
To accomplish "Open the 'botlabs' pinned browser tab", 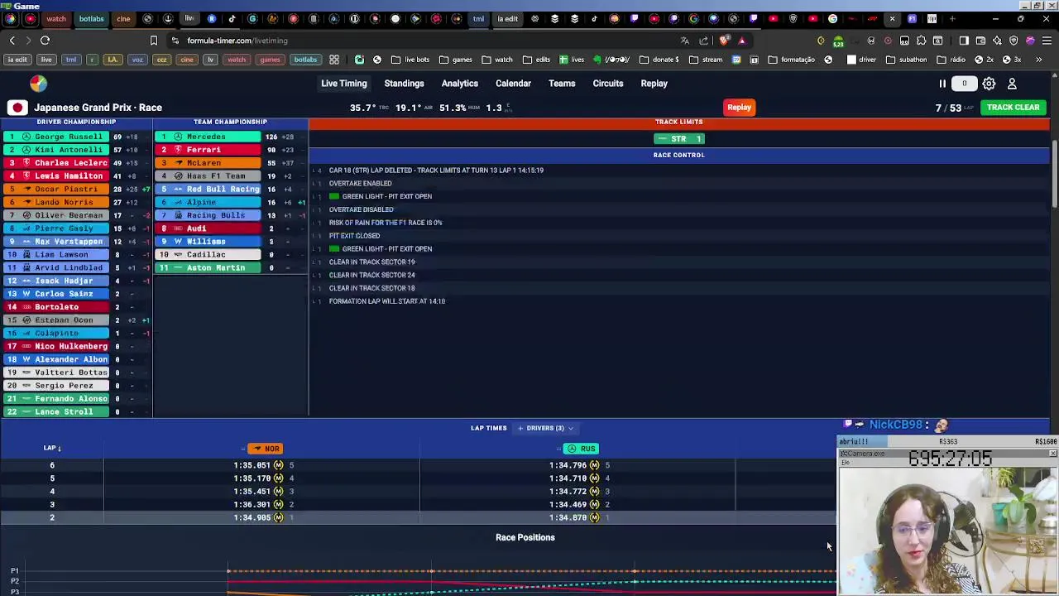I will coord(91,19).
